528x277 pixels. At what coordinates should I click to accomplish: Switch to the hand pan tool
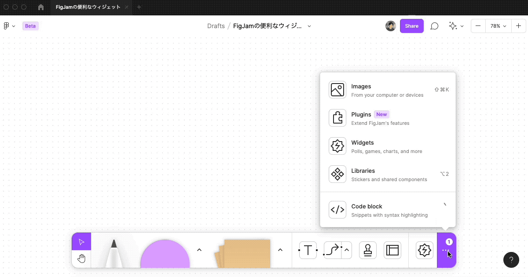coord(81,259)
